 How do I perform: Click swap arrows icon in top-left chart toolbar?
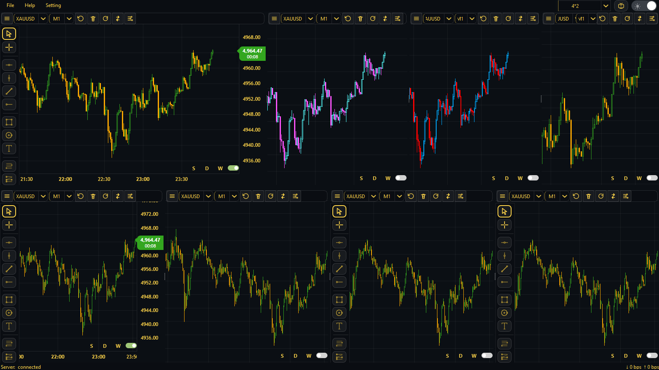pyautogui.click(x=118, y=18)
